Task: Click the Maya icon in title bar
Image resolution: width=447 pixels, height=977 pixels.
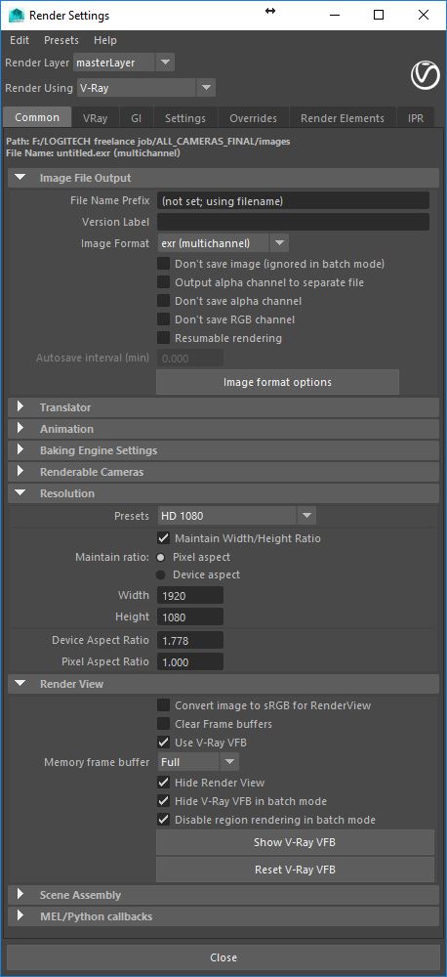Action: pyautogui.click(x=17, y=15)
